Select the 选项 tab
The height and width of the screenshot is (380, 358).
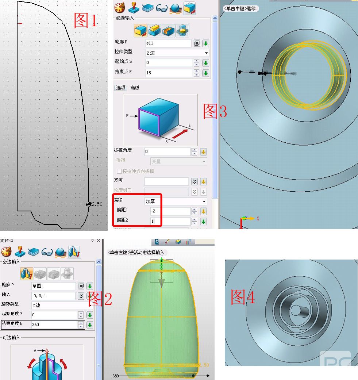click(x=120, y=88)
